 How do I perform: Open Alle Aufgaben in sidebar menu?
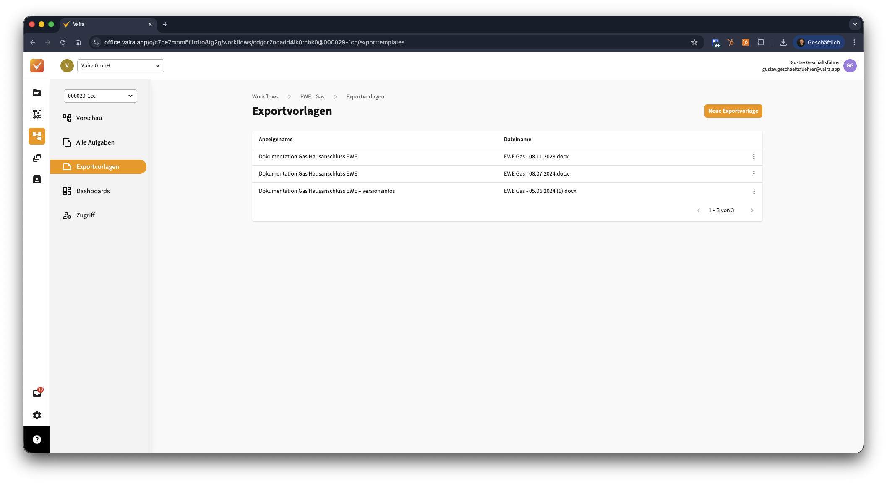(x=95, y=142)
